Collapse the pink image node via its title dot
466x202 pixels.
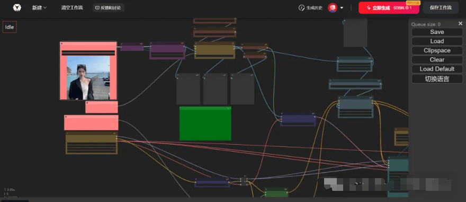62,43
